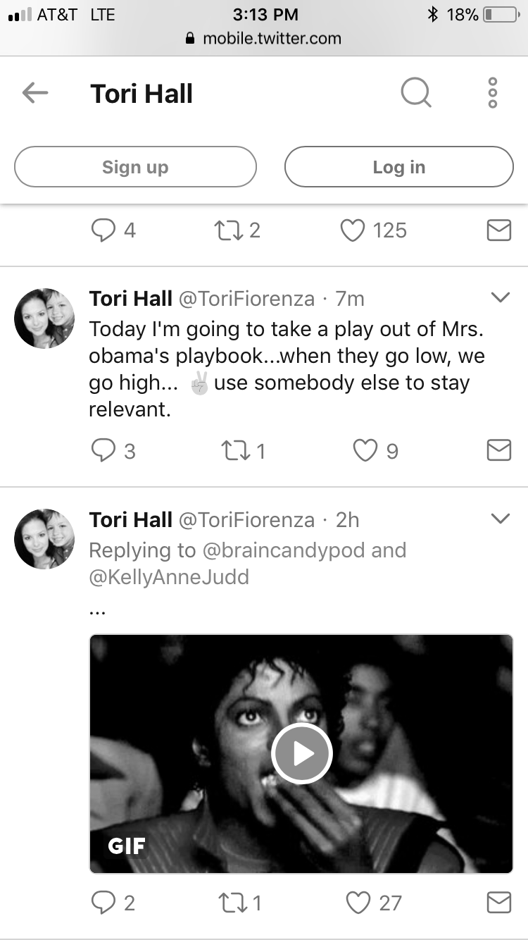
Task: Open the three-dot more options menu
Action: coord(493,92)
